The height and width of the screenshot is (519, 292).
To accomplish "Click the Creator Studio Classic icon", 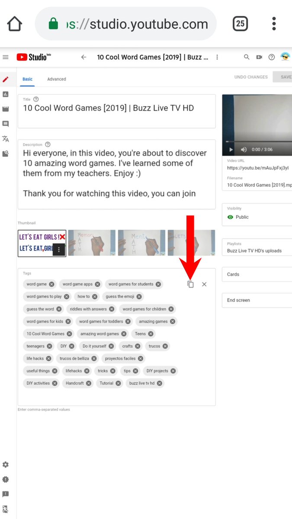I will [x=6, y=509].
